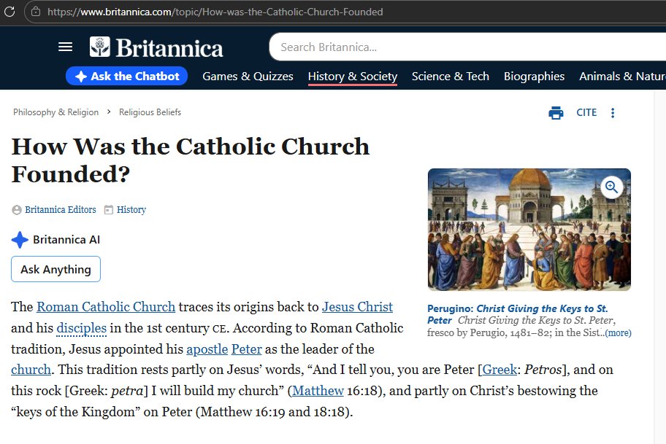Follow the apostle link
The image size is (666, 444).
[207, 349]
